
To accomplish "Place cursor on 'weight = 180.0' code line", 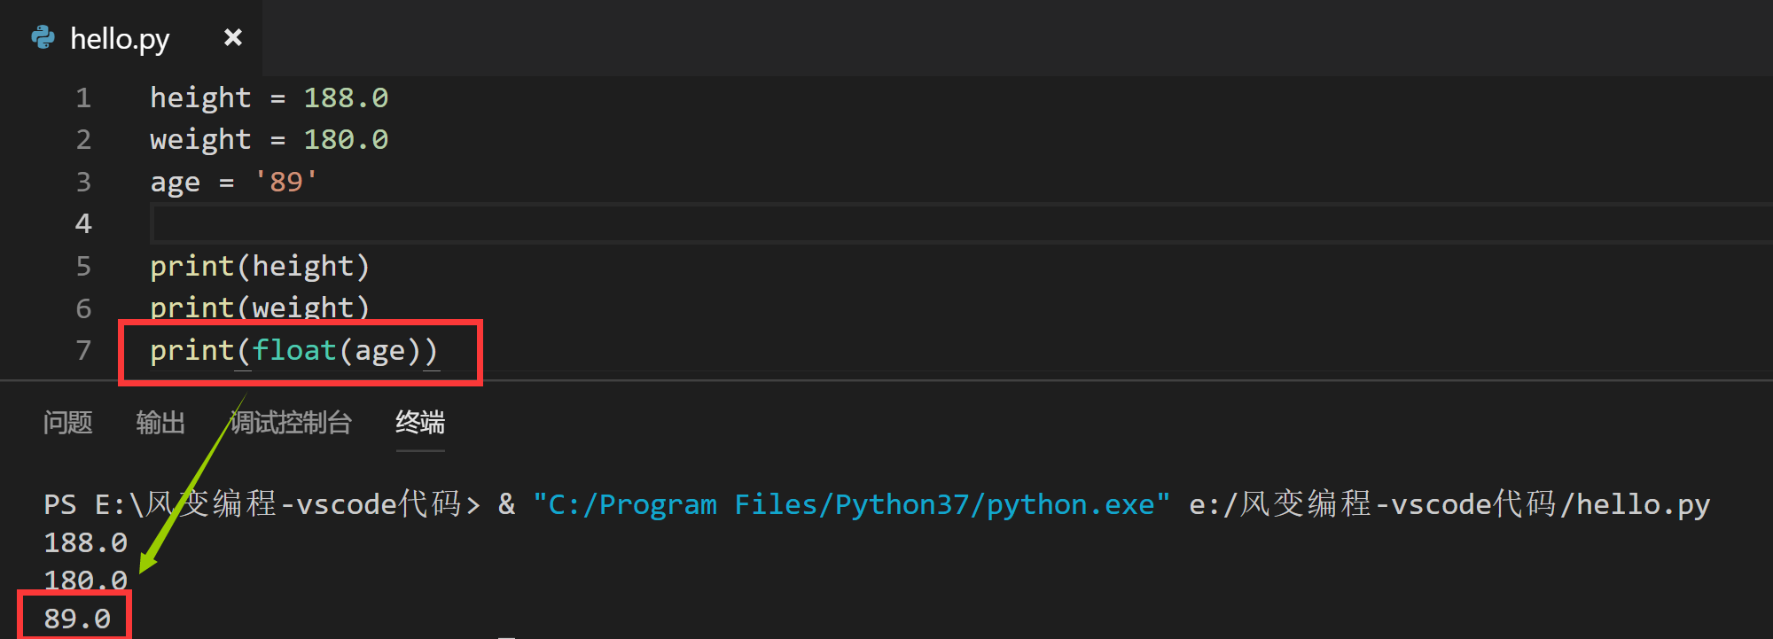I will [269, 139].
